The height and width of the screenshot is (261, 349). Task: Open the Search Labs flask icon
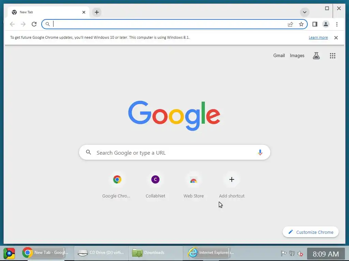point(316,56)
